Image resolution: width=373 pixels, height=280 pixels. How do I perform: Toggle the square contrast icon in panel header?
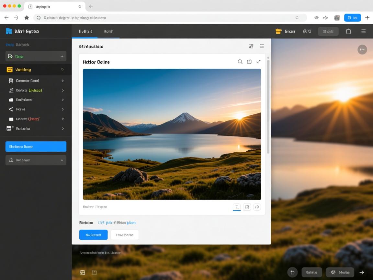tap(251, 46)
